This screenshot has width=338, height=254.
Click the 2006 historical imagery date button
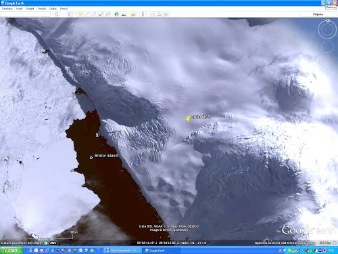[x=53, y=243]
